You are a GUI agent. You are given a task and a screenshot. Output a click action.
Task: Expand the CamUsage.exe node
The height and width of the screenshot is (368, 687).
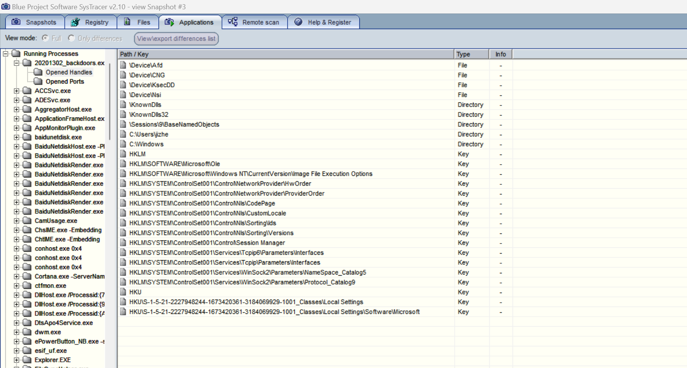17,221
